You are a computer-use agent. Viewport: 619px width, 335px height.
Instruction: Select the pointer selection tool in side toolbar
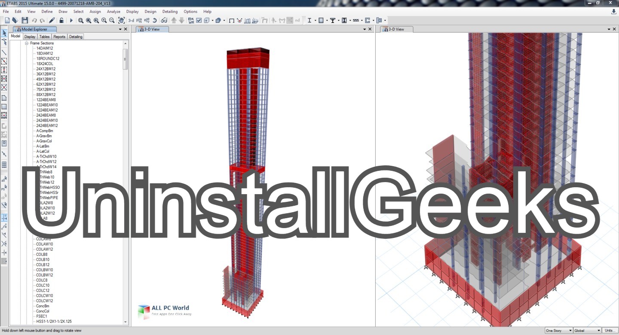[4, 33]
